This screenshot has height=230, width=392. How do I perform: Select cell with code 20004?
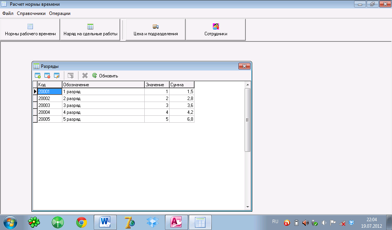click(50, 112)
